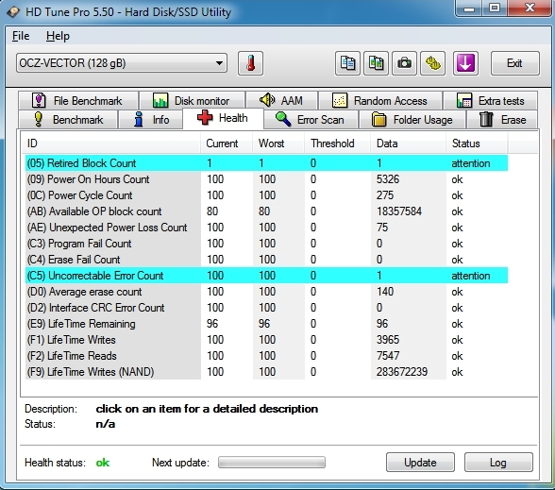Click the Status column header
Viewport: 555px width, 490px height.
(x=477, y=144)
